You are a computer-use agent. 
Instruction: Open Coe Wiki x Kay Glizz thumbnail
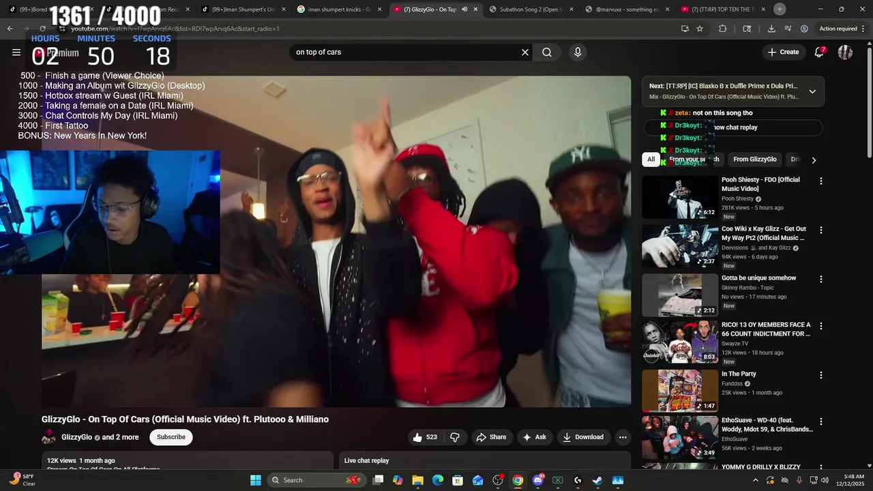680,246
